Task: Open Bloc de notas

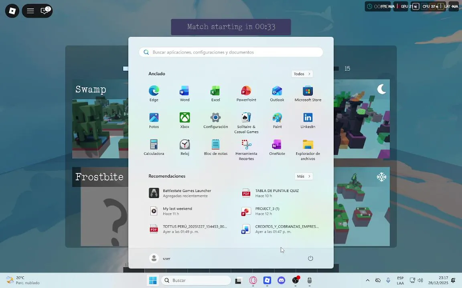Action: pyautogui.click(x=215, y=147)
